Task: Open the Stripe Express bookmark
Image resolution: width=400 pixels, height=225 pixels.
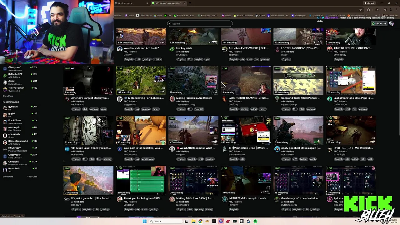Action: pyautogui.click(x=299, y=15)
